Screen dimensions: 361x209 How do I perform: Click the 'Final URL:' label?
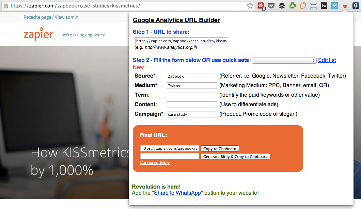click(x=153, y=135)
